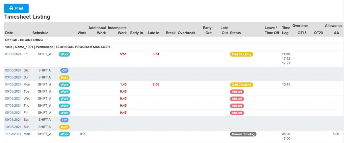This screenshot has width=344, height=143.
Task: Open the 11/03/2024 date link
Action: 13,134
